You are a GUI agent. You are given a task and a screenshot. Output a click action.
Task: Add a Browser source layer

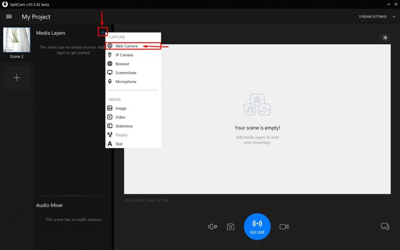coord(122,64)
